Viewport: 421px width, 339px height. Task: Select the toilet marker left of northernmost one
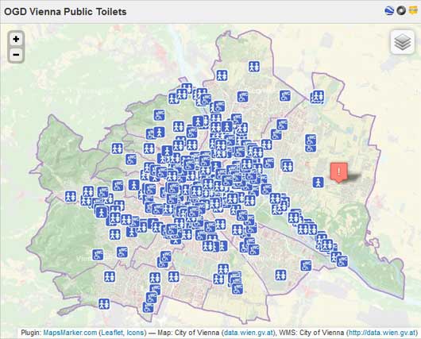tap(222, 75)
